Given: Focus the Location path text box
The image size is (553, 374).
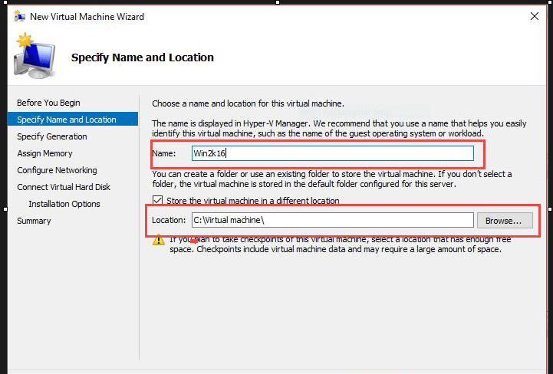Looking at the screenshot, I should click(331, 220).
